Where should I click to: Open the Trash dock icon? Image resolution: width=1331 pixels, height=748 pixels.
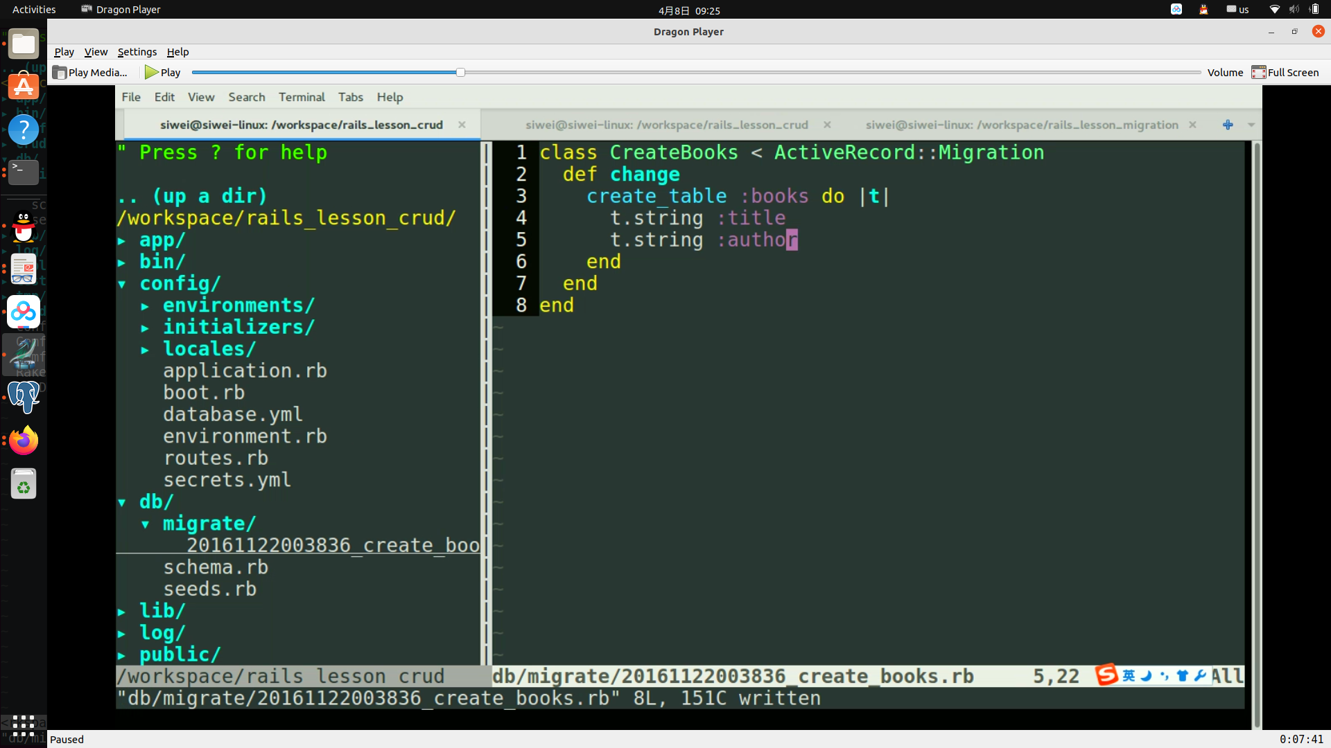[24, 484]
